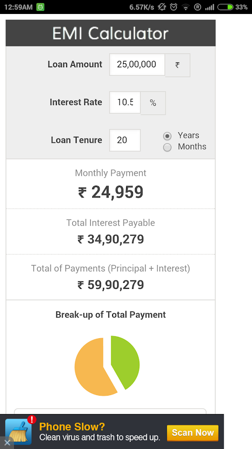The width and height of the screenshot is (252, 449).
Task: Tap the alarm clock icon in status bar
Action: pos(173,7)
